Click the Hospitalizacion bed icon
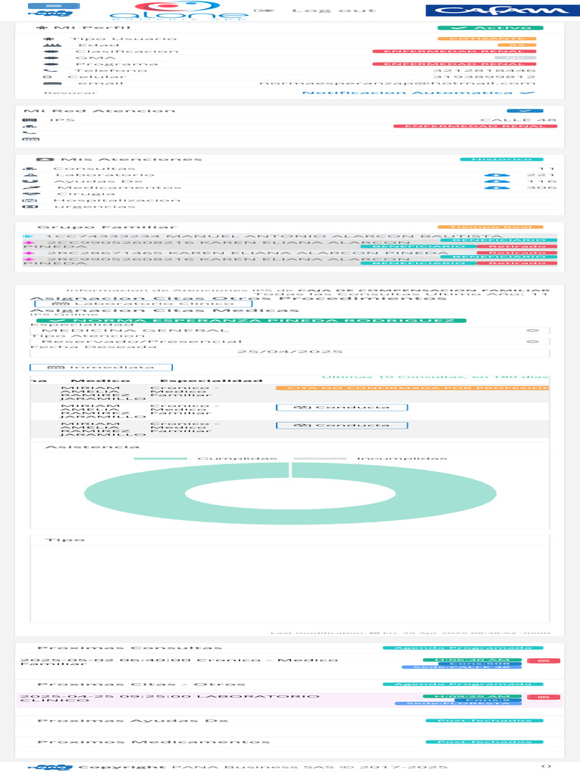The width and height of the screenshot is (580, 773). (30, 201)
